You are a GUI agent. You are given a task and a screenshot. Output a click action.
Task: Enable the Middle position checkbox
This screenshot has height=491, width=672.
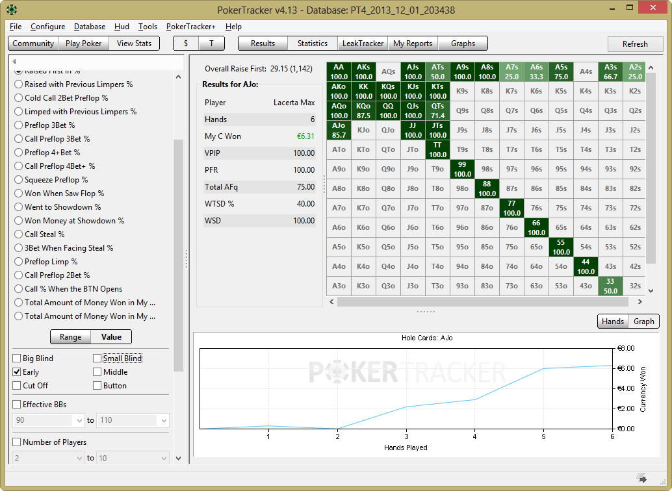click(97, 372)
